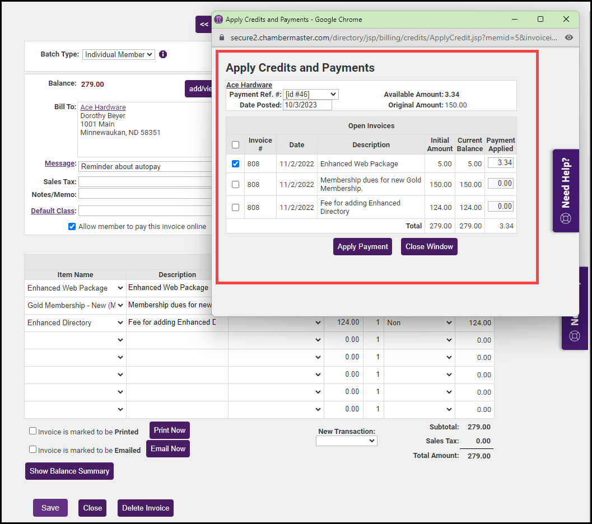This screenshot has width=592, height=524.
Task: Maximize the Apply Credits popup window
Action: click(540, 19)
